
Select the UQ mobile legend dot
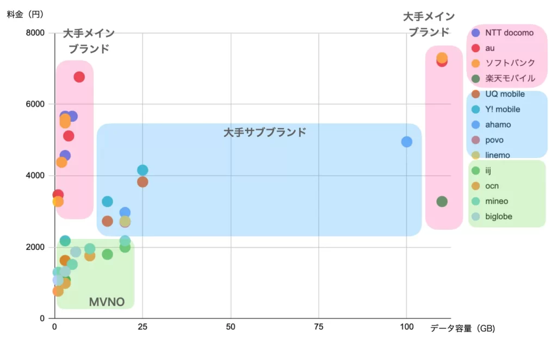click(476, 94)
